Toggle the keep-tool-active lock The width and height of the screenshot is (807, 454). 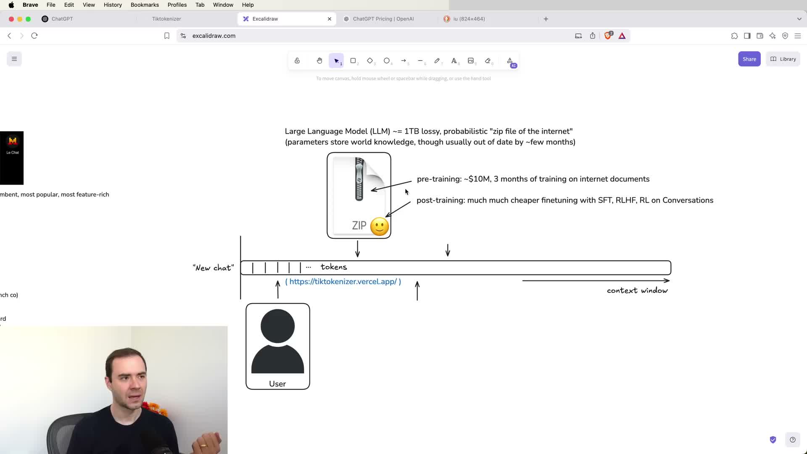(297, 61)
